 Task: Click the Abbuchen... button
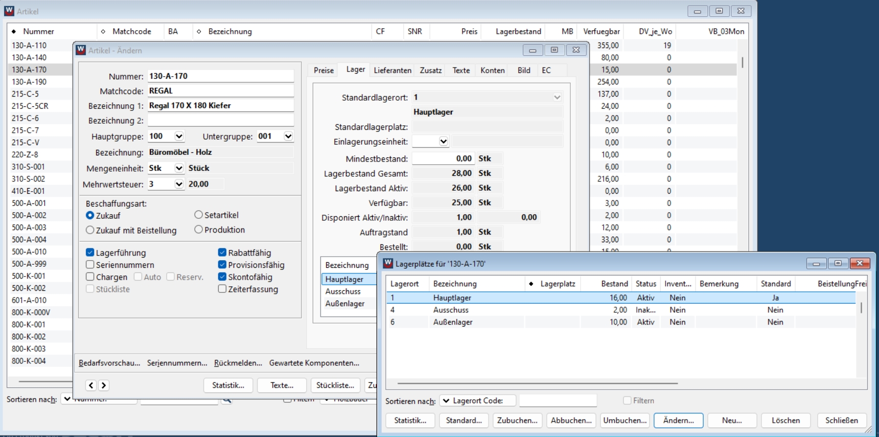click(571, 421)
